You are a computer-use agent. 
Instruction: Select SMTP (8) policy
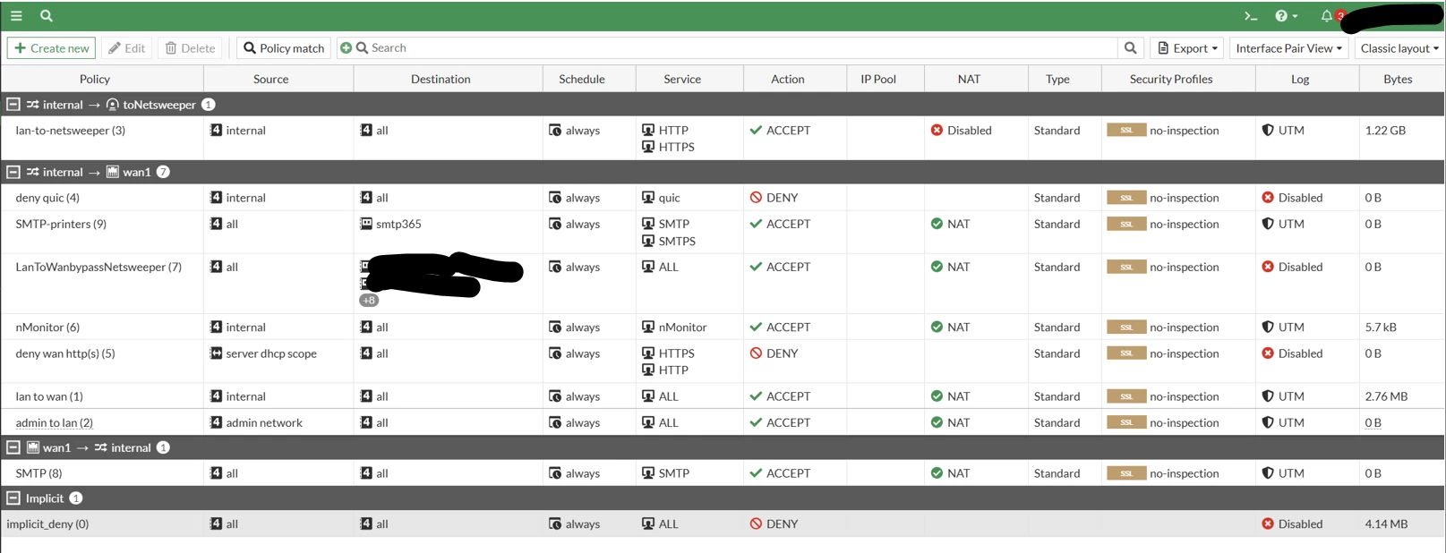39,473
